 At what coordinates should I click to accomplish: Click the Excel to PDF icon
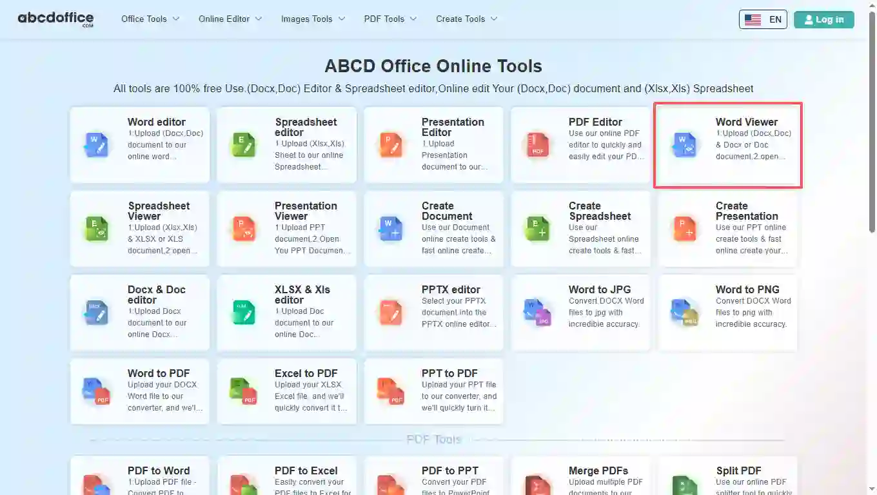pos(243,391)
